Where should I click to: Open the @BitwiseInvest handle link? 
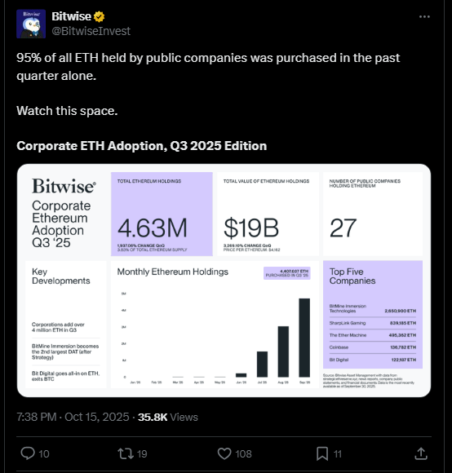coord(91,31)
